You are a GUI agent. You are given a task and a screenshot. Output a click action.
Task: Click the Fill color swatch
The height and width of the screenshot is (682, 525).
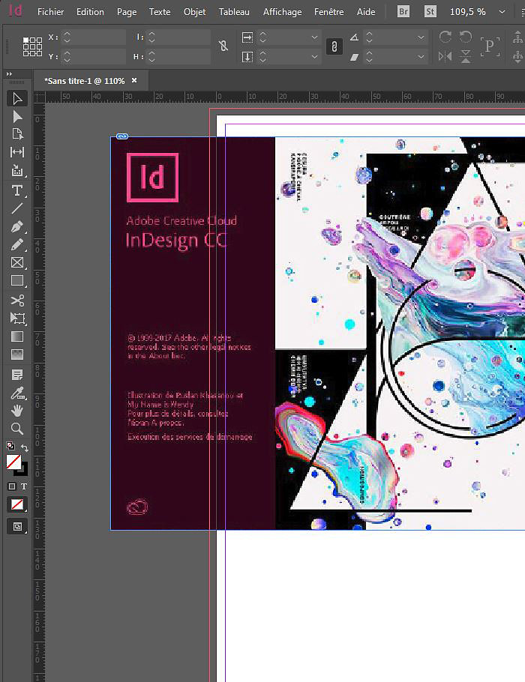tap(13, 462)
